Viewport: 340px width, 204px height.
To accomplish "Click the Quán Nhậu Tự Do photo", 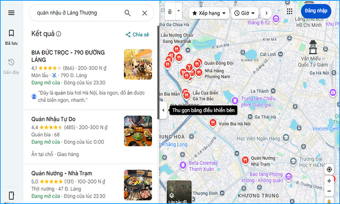I will pos(138,131).
